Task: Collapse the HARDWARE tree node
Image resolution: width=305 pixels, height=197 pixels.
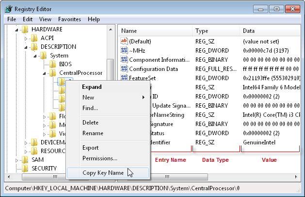Action: (16, 30)
